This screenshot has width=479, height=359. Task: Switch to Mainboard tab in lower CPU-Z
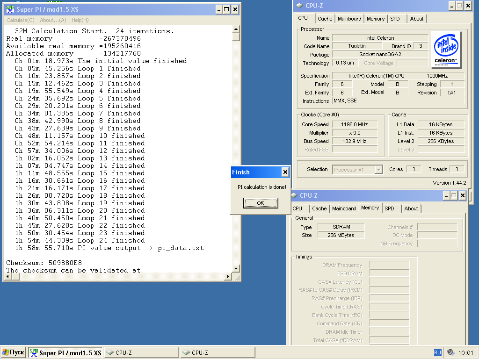(344, 208)
